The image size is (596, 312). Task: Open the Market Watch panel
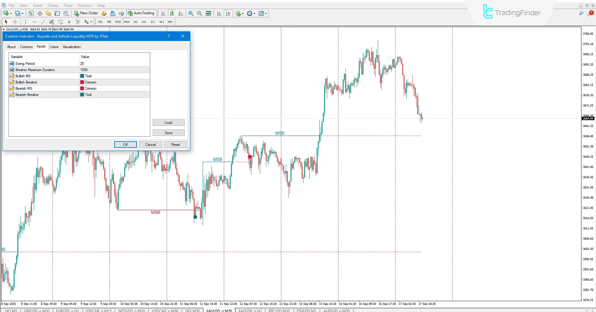31,13
